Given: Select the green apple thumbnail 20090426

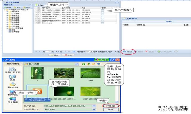Looking at the screenshot, I should 64,91.
